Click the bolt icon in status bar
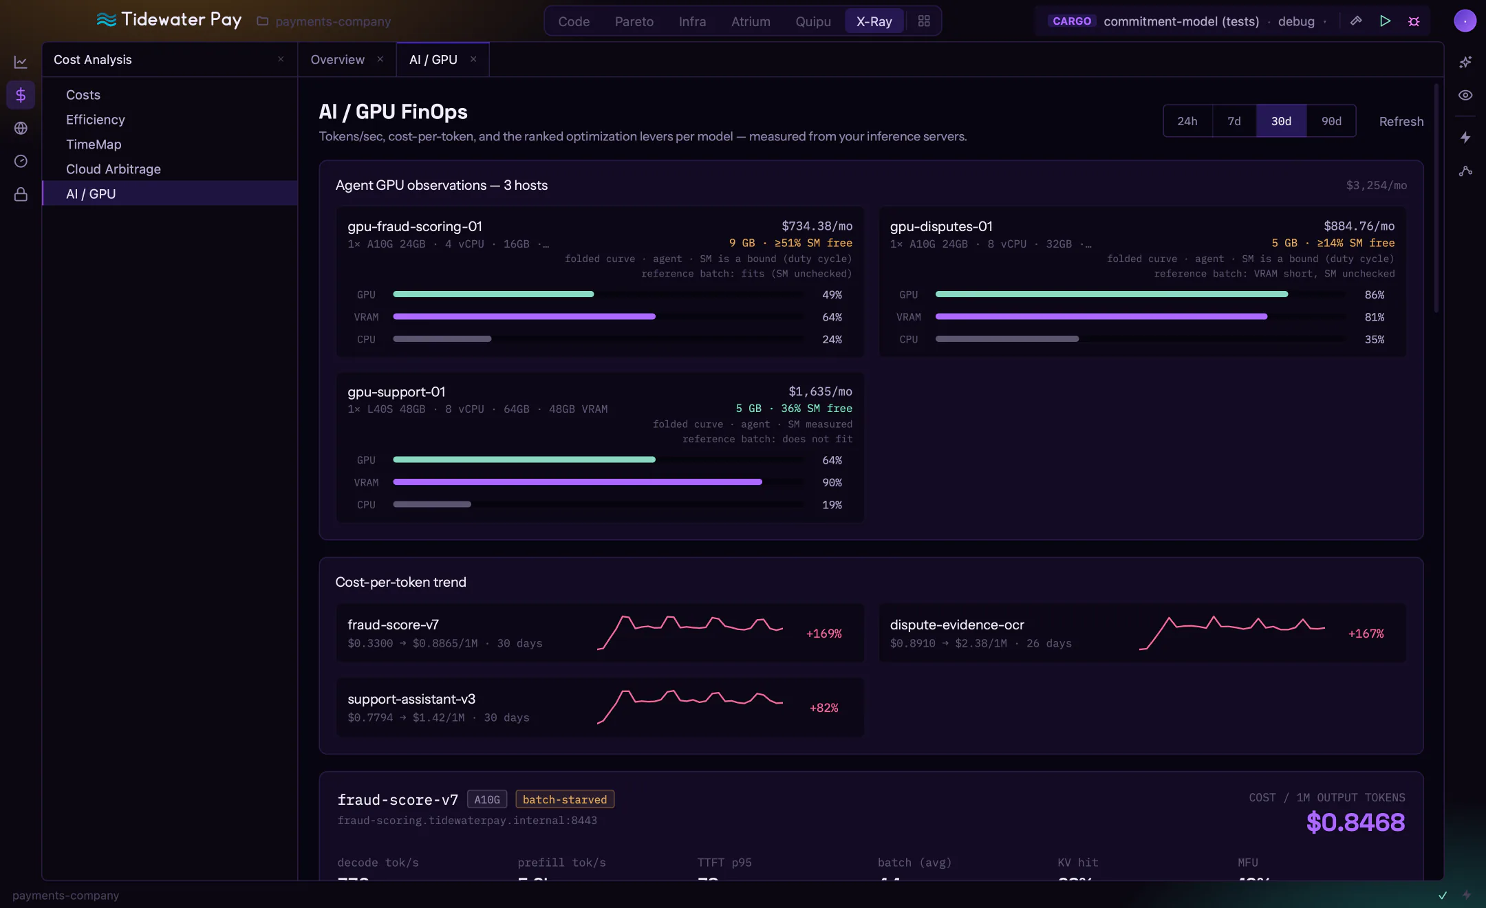 click(x=1467, y=895)
